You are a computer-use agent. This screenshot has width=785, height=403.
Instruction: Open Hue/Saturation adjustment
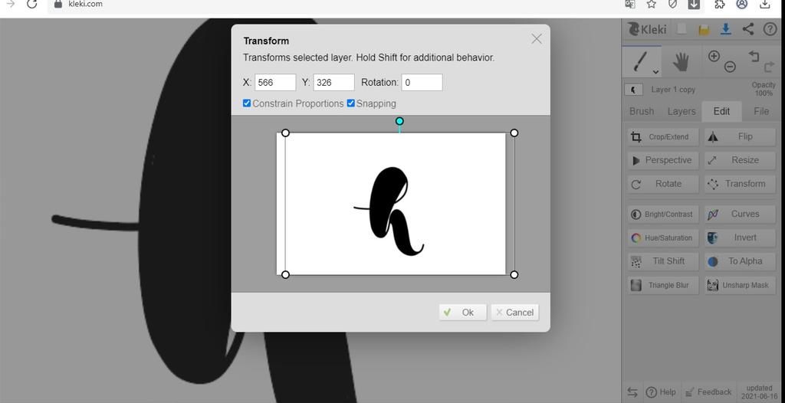663,238
